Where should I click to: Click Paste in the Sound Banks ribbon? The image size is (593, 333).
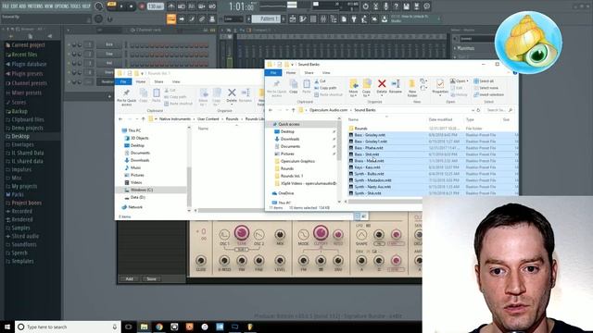[x=307, y=86]
